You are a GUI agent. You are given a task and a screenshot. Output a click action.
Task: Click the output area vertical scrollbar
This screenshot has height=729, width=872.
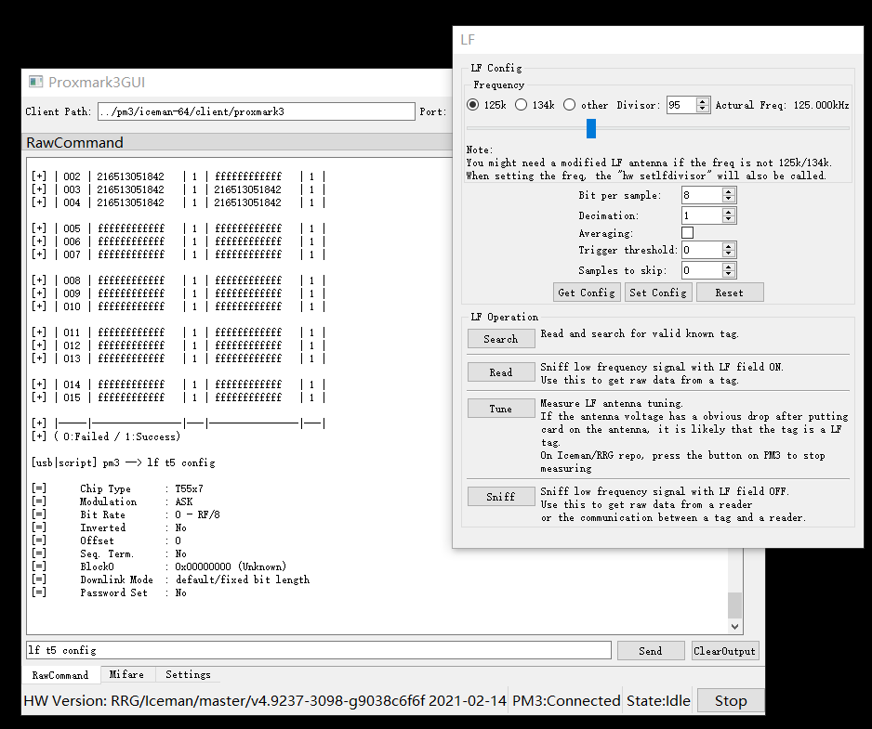click(734, 604)
